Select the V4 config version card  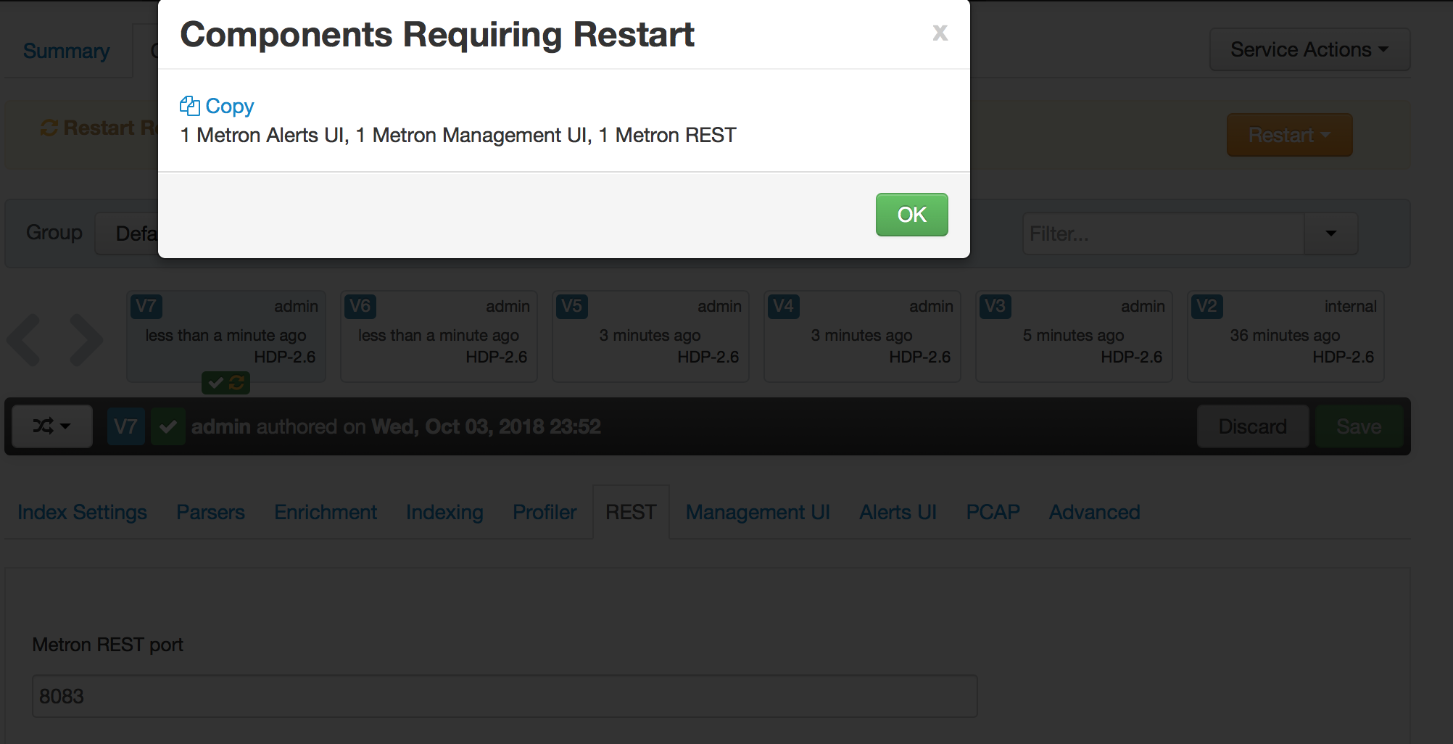tap(862, 336)
